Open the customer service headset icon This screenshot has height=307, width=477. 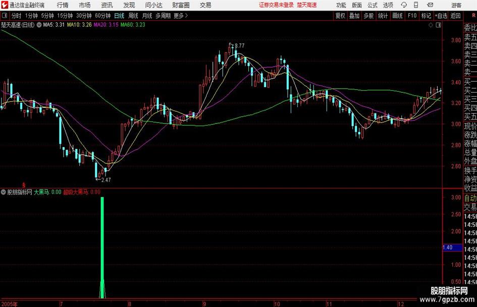404,5
